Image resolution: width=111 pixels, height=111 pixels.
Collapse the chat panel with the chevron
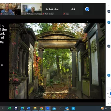coord(109,6)
